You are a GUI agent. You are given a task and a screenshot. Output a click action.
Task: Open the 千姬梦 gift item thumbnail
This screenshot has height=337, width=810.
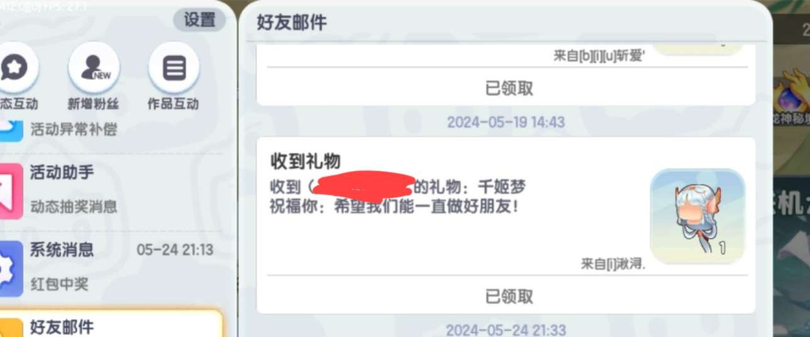[697, 216]
